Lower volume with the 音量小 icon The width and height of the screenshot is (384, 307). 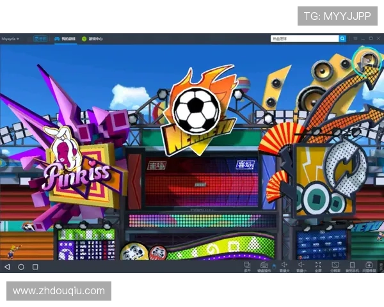(301, 265)
